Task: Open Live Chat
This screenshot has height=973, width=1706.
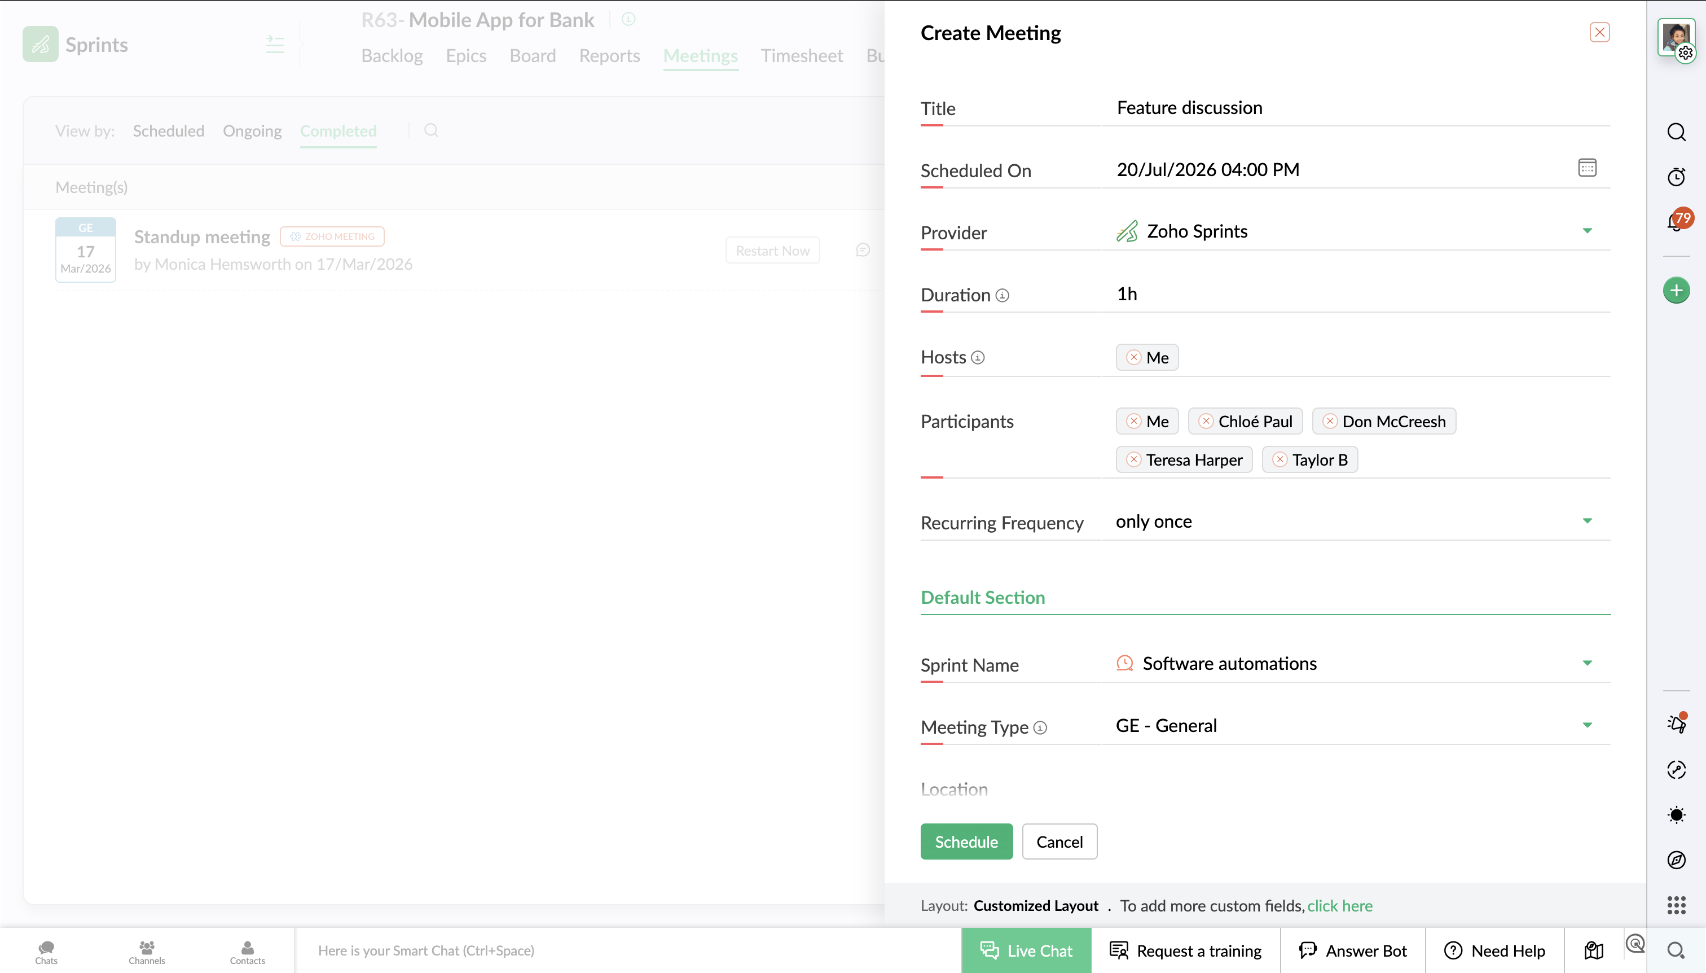Action: tap(1026, 950)
